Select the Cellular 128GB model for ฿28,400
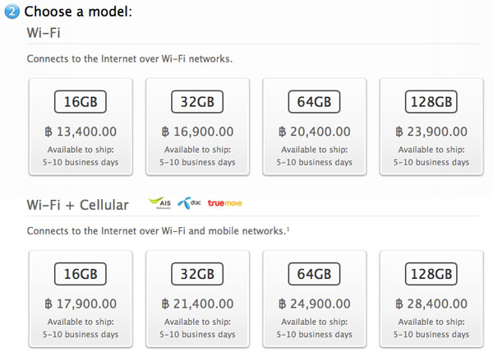The height and width of the screenshot is (357, 493). (431, 299)
